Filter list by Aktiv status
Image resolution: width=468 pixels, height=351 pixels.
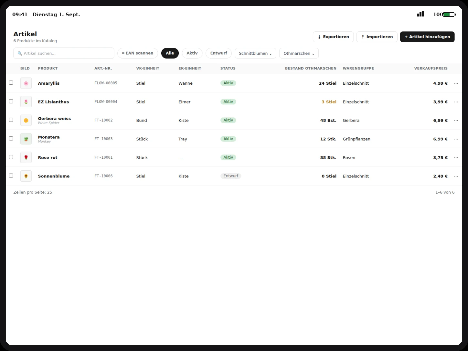point(192,53)
